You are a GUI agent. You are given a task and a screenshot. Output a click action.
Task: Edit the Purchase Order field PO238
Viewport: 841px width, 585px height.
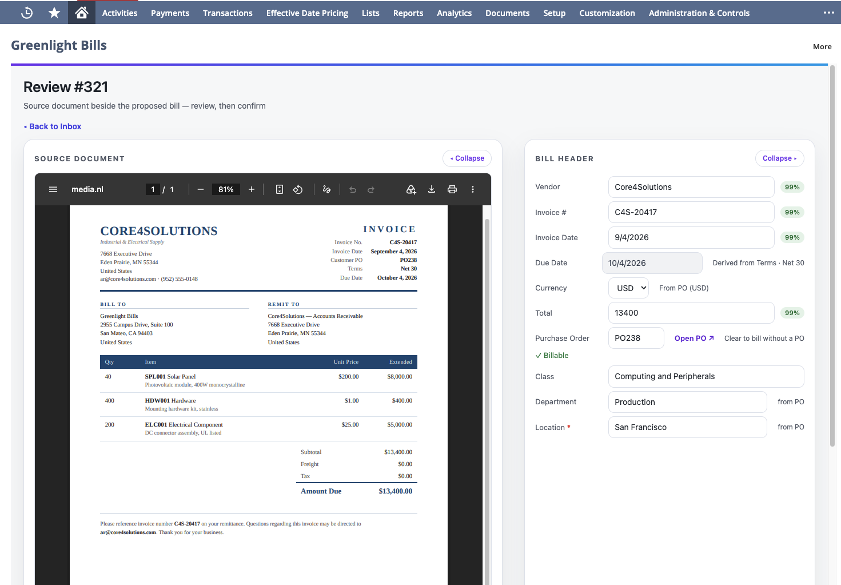[636, 338]
